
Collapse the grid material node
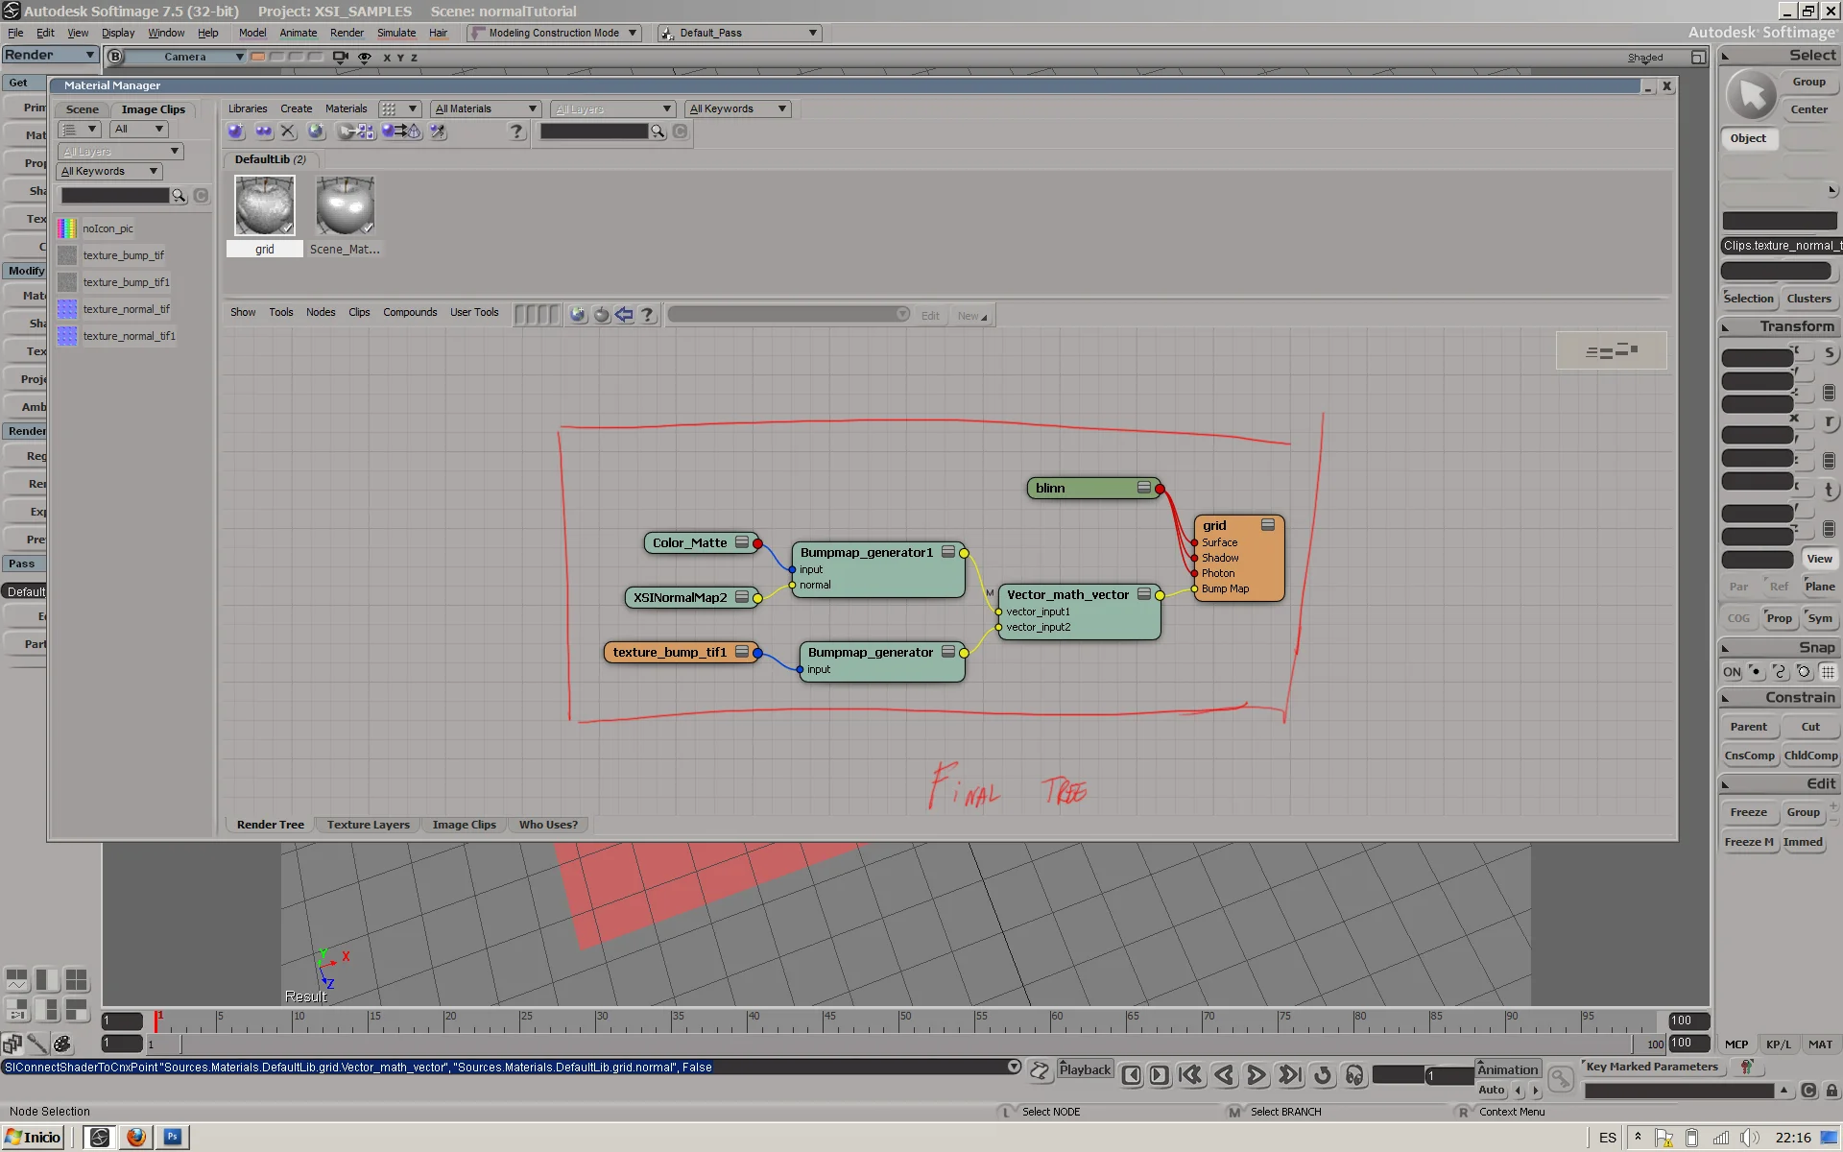pyautogui.click(x=1268, y=525)
